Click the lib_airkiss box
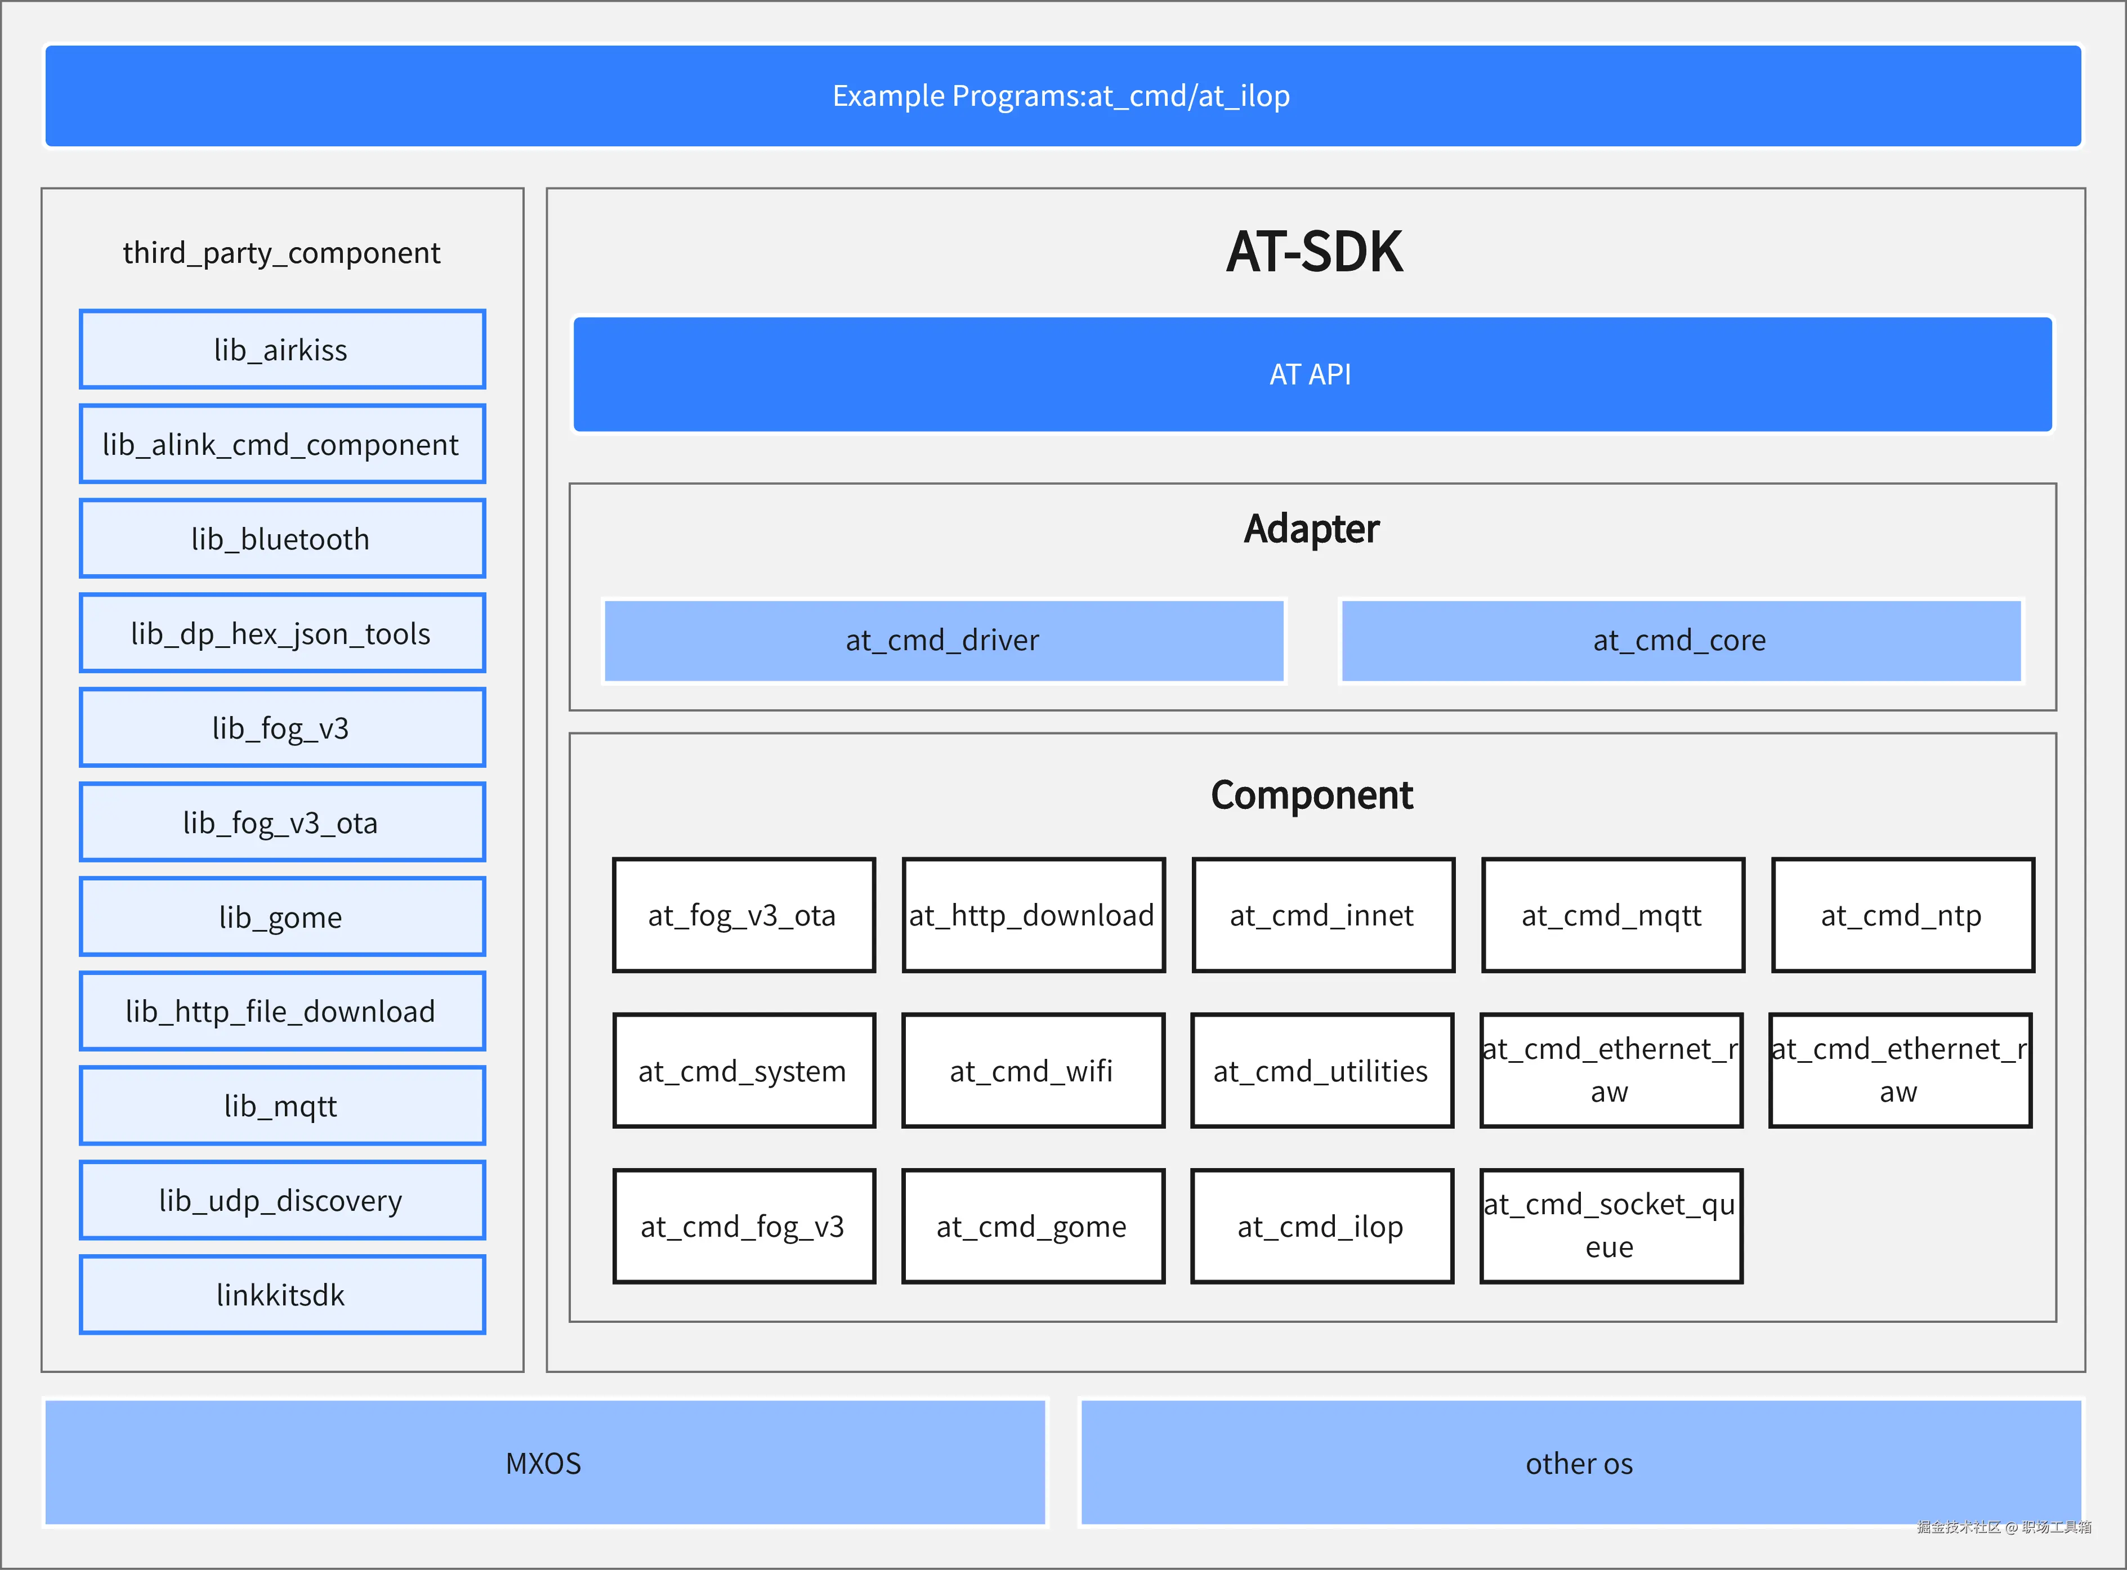Image resolution: width=2127 pixels, height=1570 pixels. 282,350
